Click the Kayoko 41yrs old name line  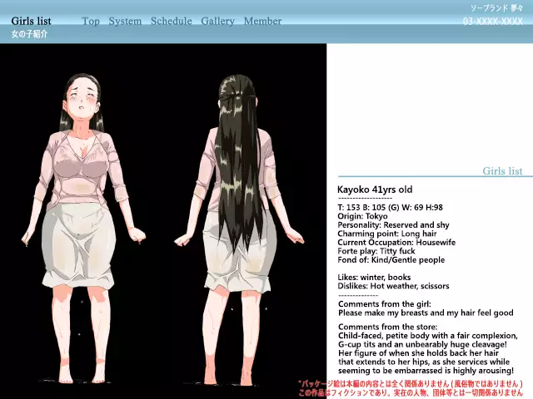[x=375, y=190]
